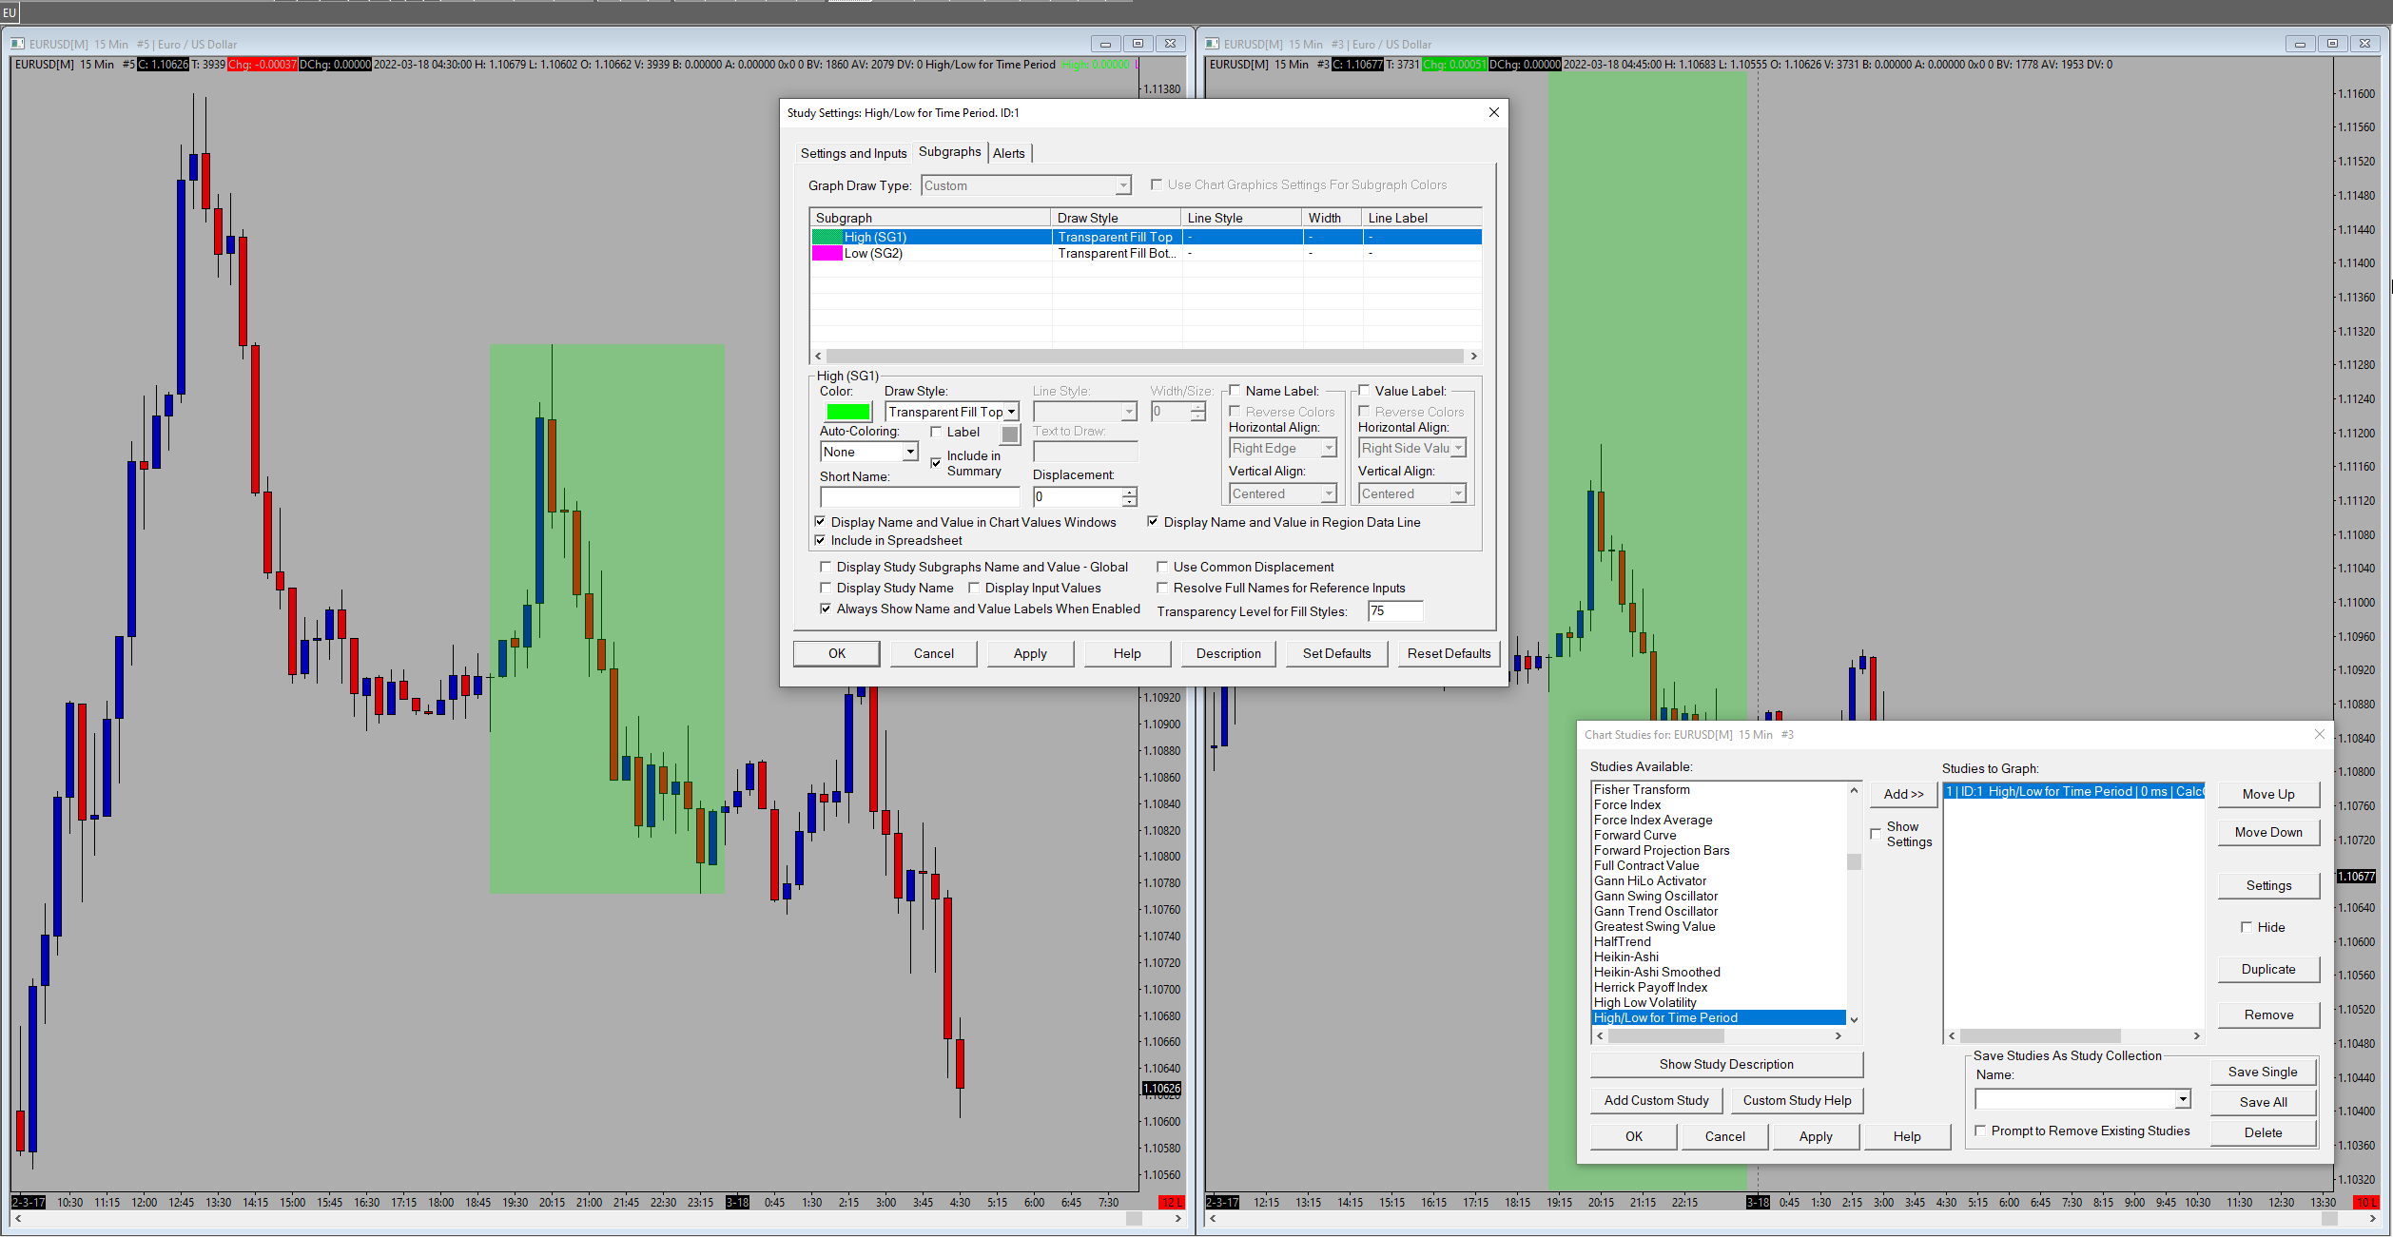Image resolution: width=2393 pixels, height=1237 pixels.
Task: Minimize the right EURUSD chart window
Action: point(2299,44)
